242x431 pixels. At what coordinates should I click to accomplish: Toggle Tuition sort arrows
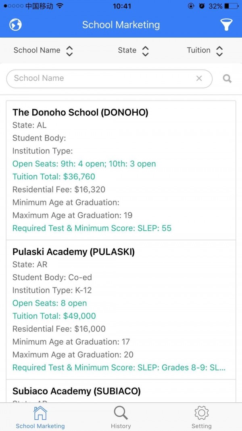click(x=219, y=51)
